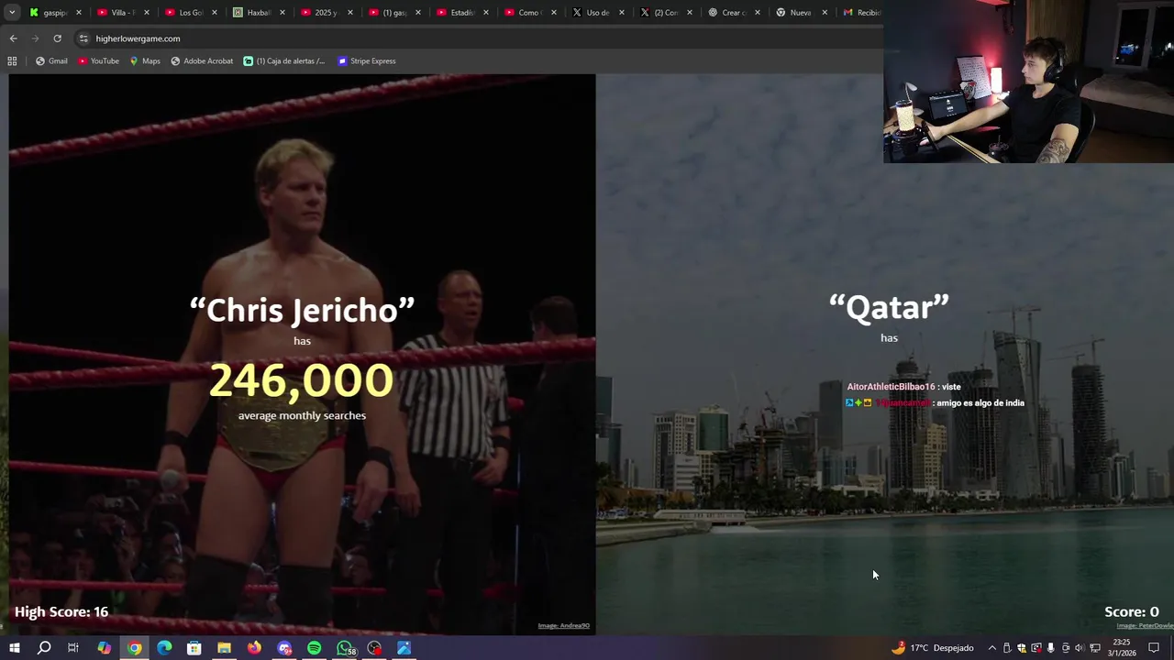
Task: Switch to the Haxball tab
Action: [258, 13]
